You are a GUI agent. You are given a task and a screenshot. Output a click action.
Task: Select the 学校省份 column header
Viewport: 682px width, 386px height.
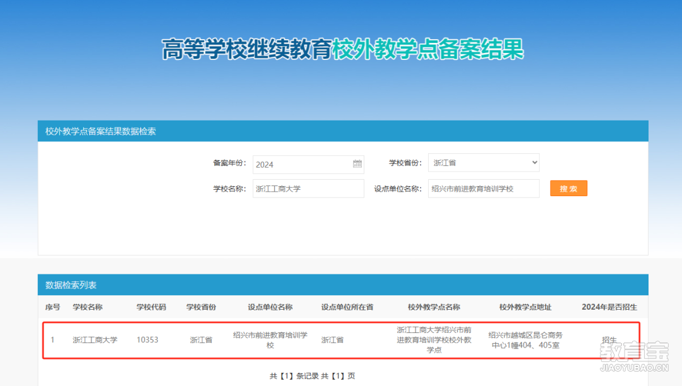201,307
